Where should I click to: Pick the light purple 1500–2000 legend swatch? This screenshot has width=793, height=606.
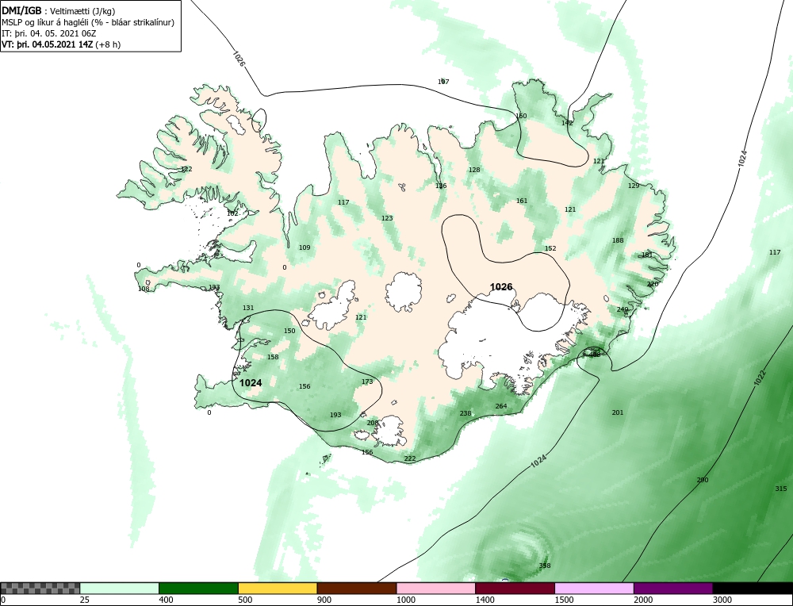pos(594,589)
